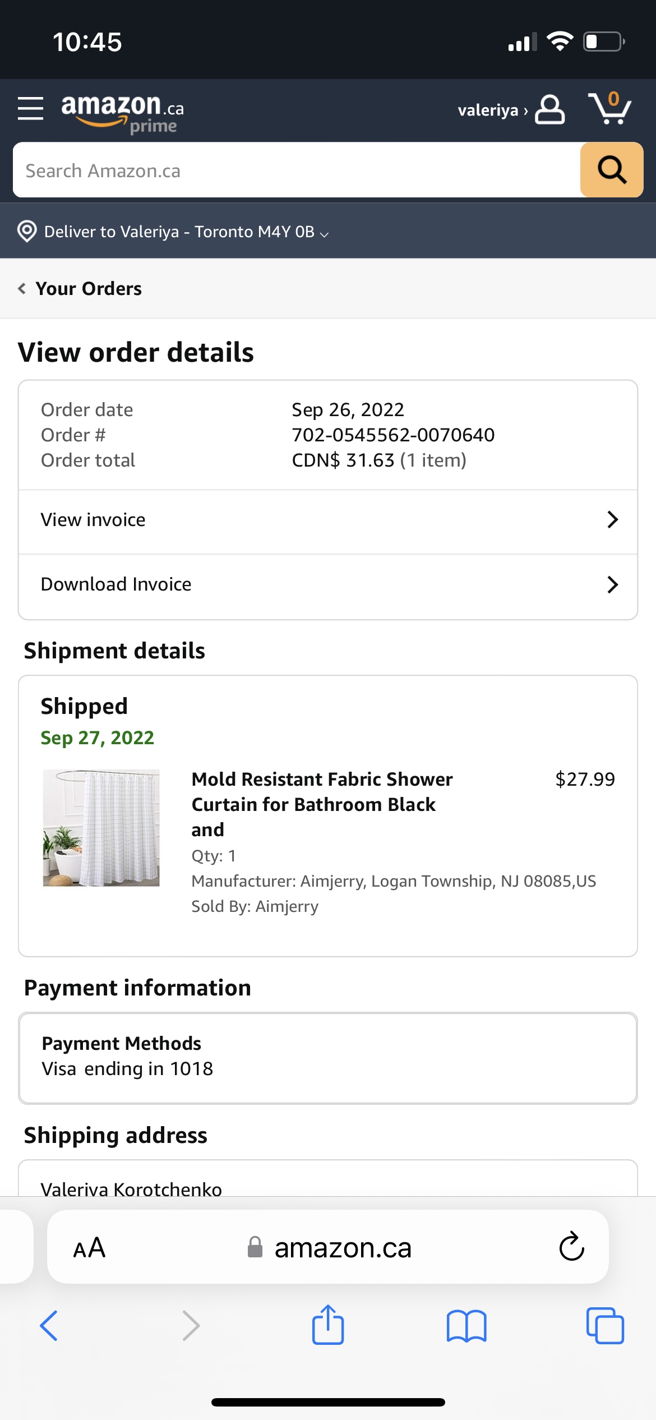Go back with Safari back arrow

point(49,1326)
